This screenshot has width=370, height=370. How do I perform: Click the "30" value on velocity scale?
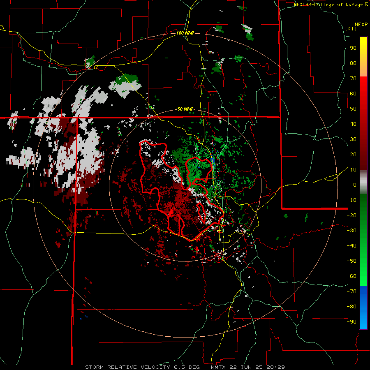click(353, 139)
